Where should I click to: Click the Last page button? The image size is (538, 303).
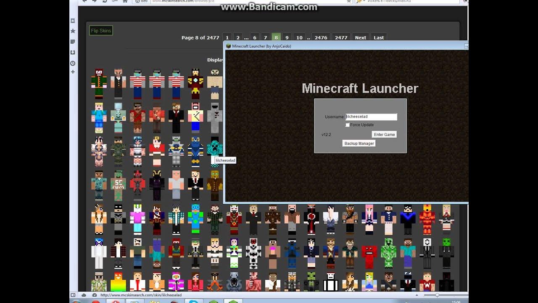tap(379, 37)
